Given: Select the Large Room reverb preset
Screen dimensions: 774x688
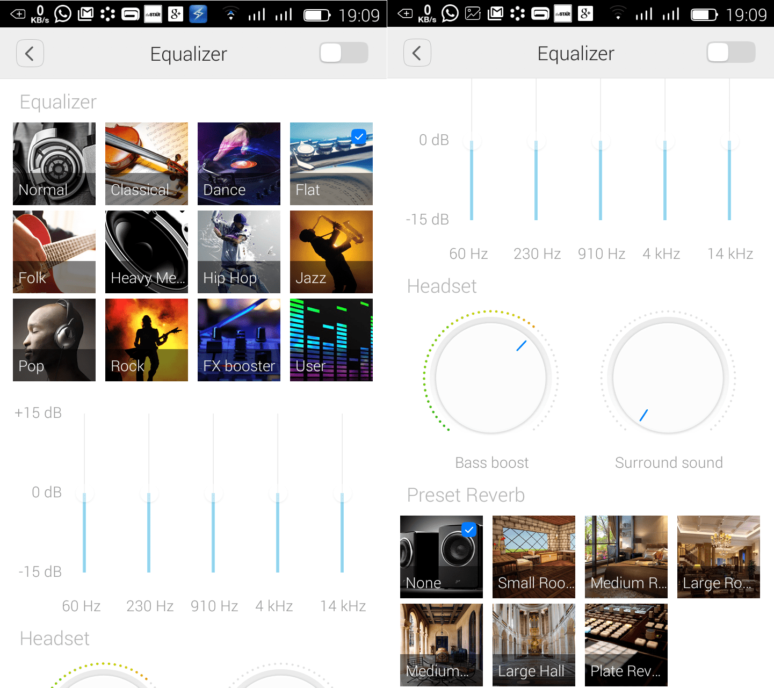Looking at the screenshot, I should 719,557.
